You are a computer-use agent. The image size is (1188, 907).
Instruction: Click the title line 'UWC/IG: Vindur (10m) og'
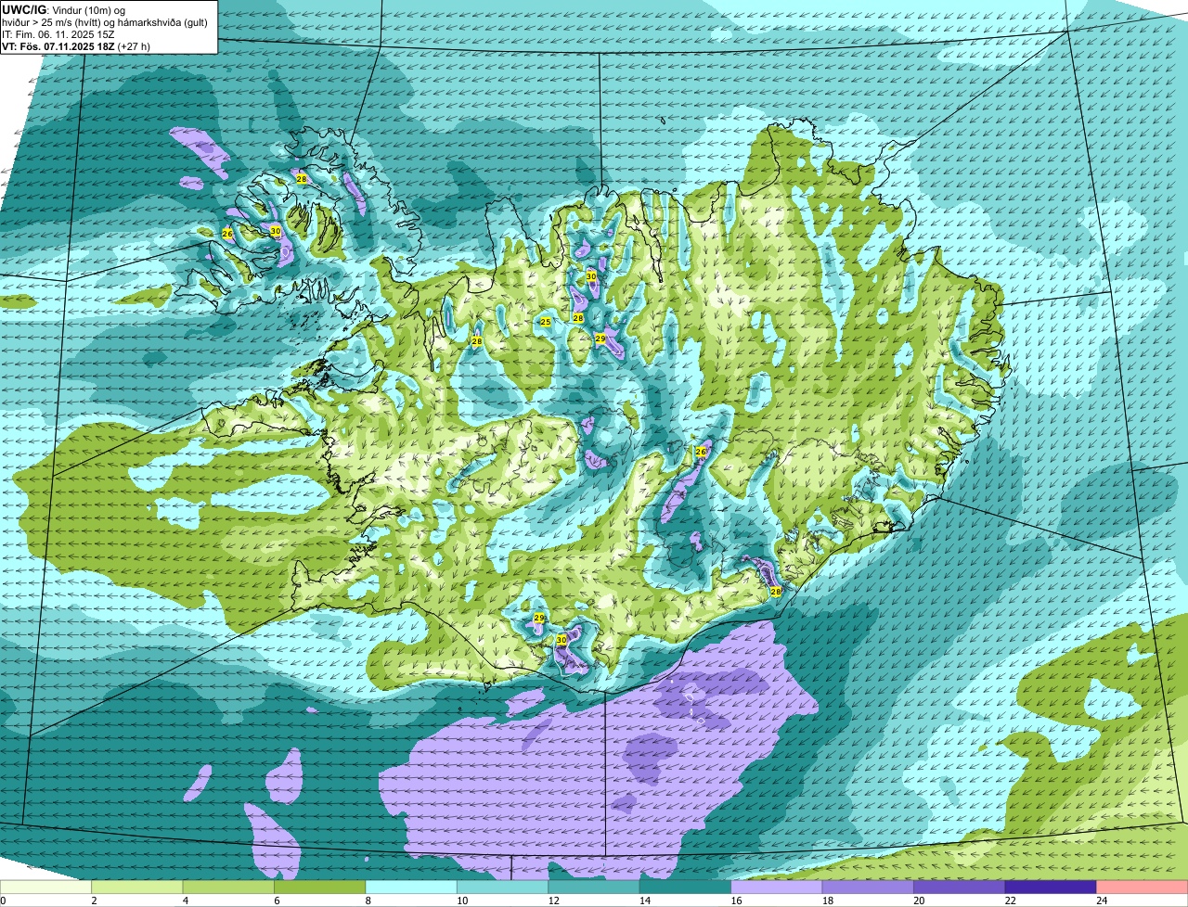click(x=63, y=9)
